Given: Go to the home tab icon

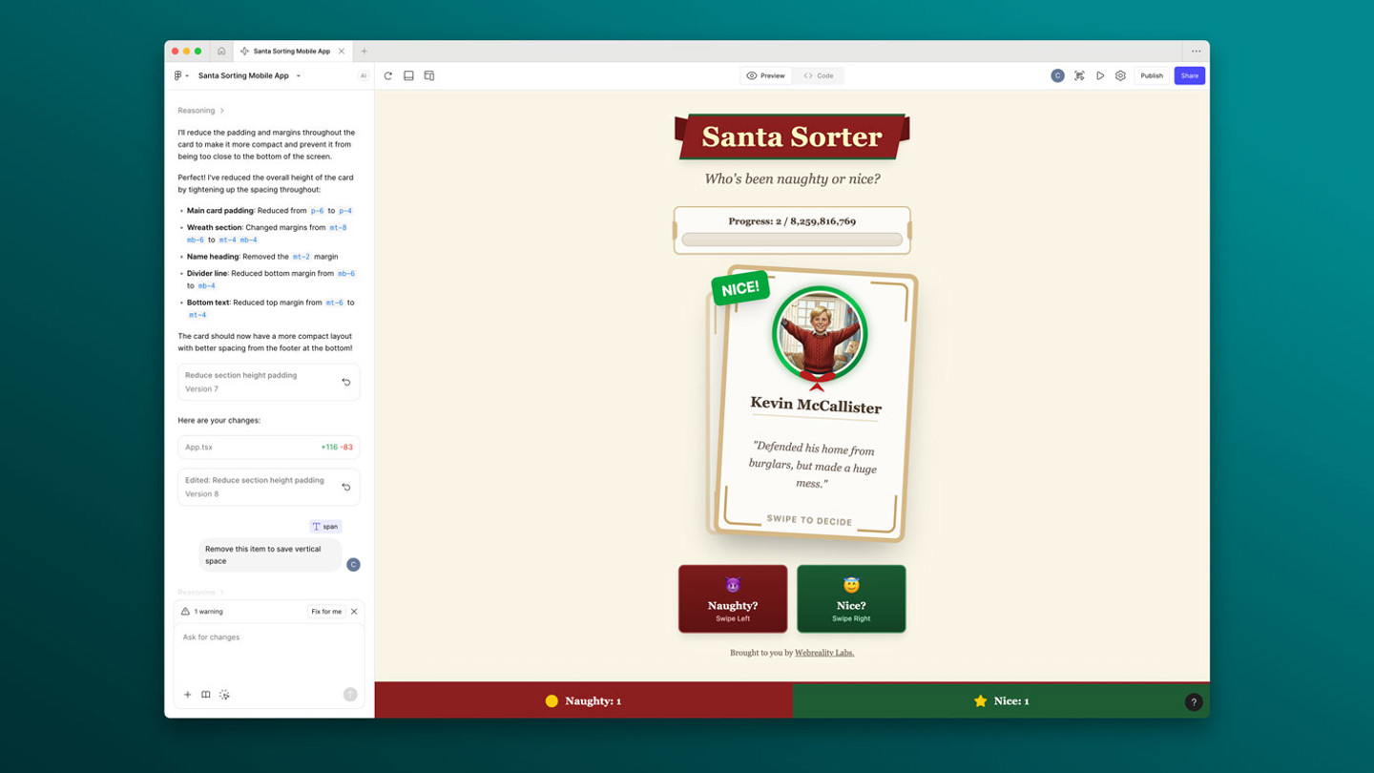Looking at the screenshot, I should 221,52.
